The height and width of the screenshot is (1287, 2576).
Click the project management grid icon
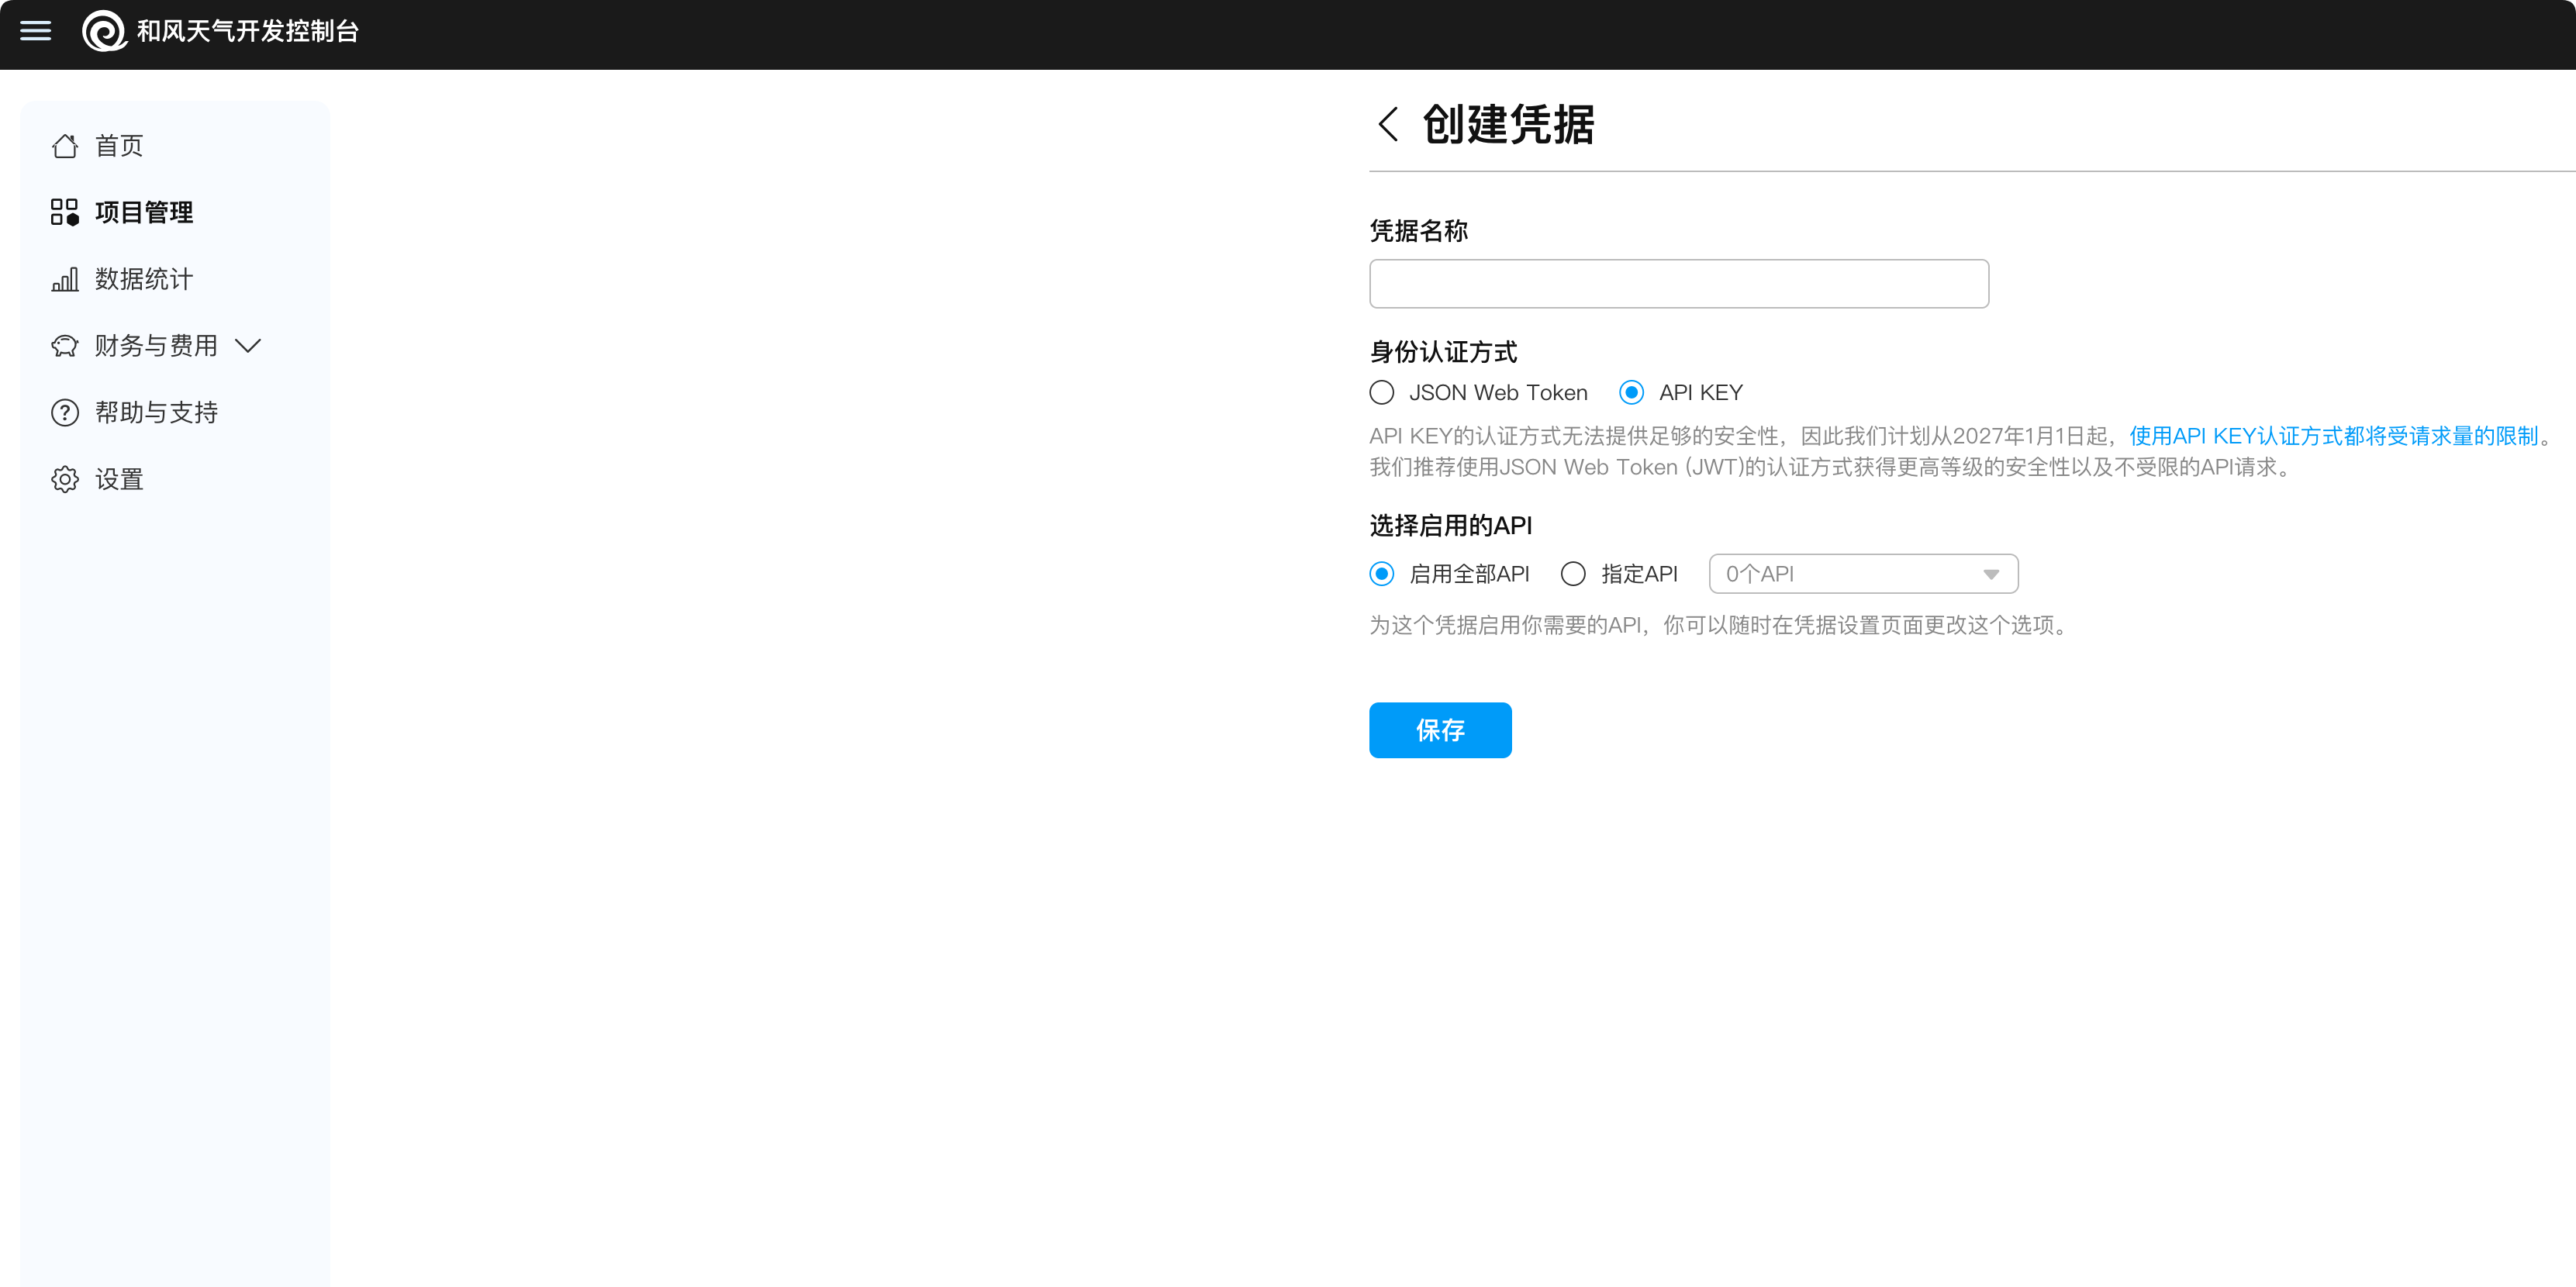pyautogui.click(x=65, y=212)
